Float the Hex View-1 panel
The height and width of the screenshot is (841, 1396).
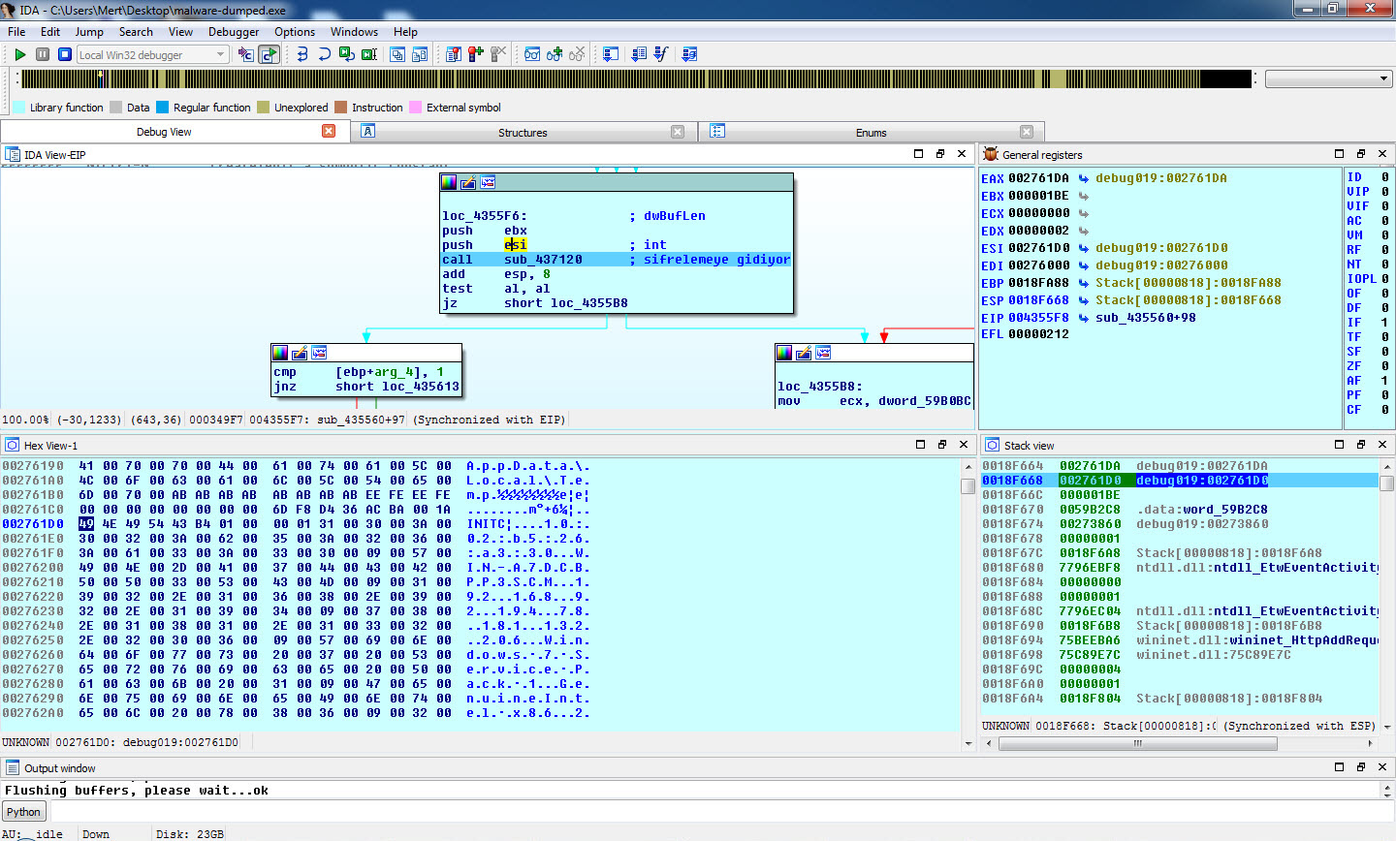pos(941,445)
